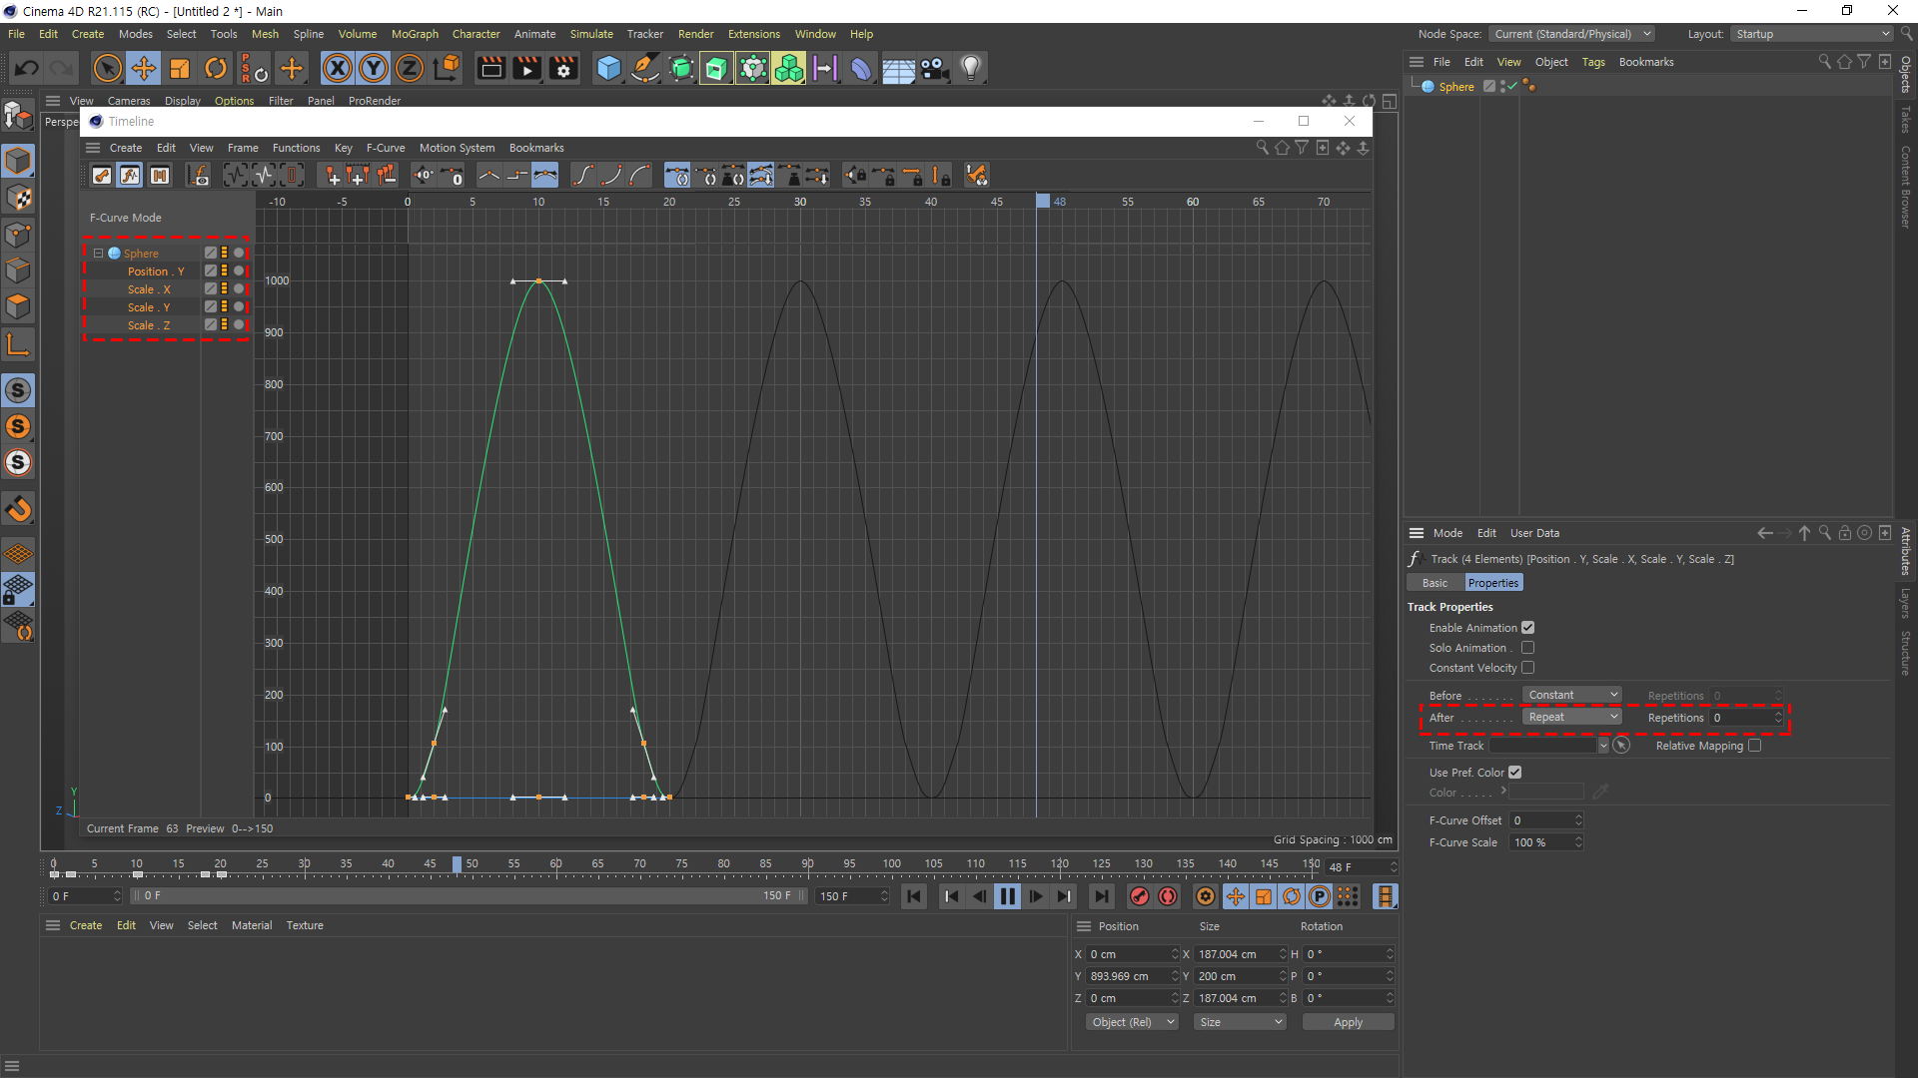The image size is (1918, 1078).
Task: Select the Position . Y track
Action: pyautogui.click(x=155, y=271)
